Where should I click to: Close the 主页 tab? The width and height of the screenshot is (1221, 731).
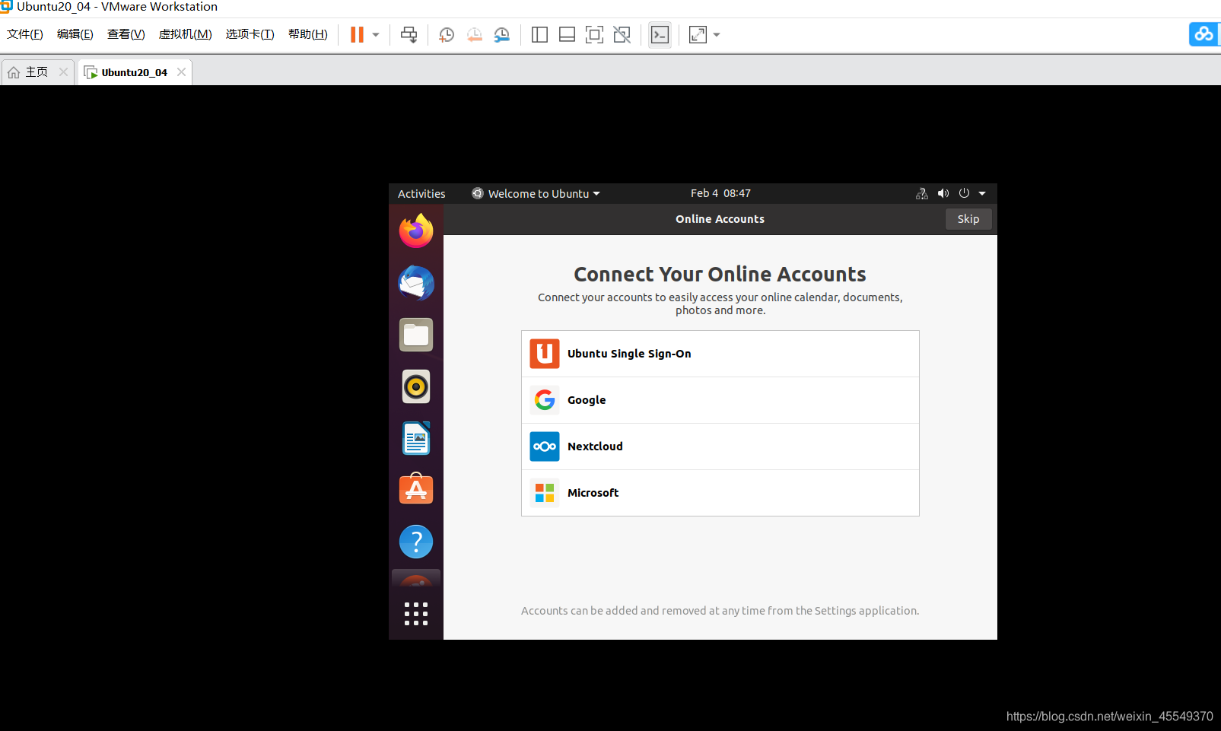tap(64, 72)
